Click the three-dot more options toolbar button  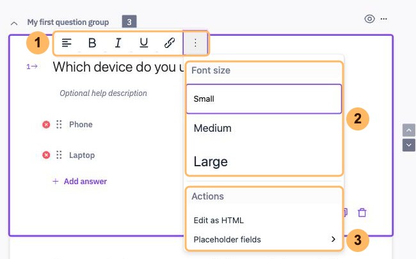pos(195,43)
